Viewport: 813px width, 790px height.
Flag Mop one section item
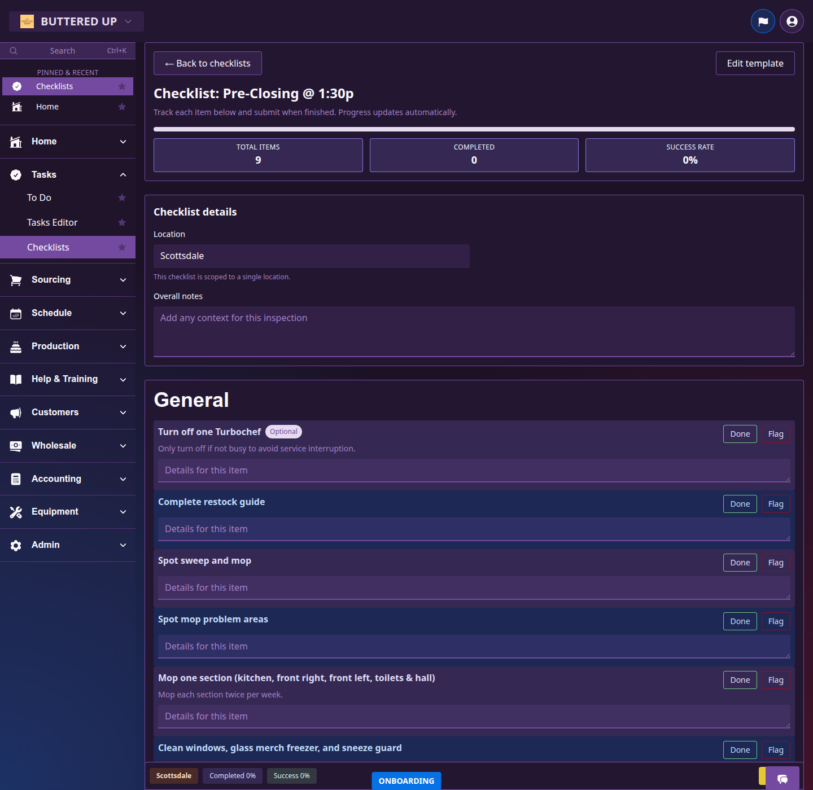[x=776, y=680]
